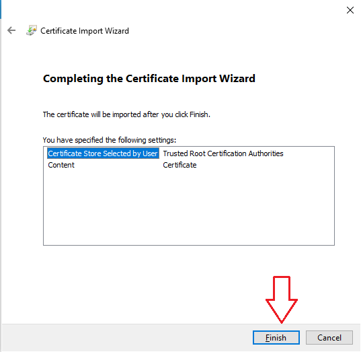Image resolution: width=361 pixels, height=352 pixels.
Task: Click empty area inside the settings list box
Action: point(189,207)
